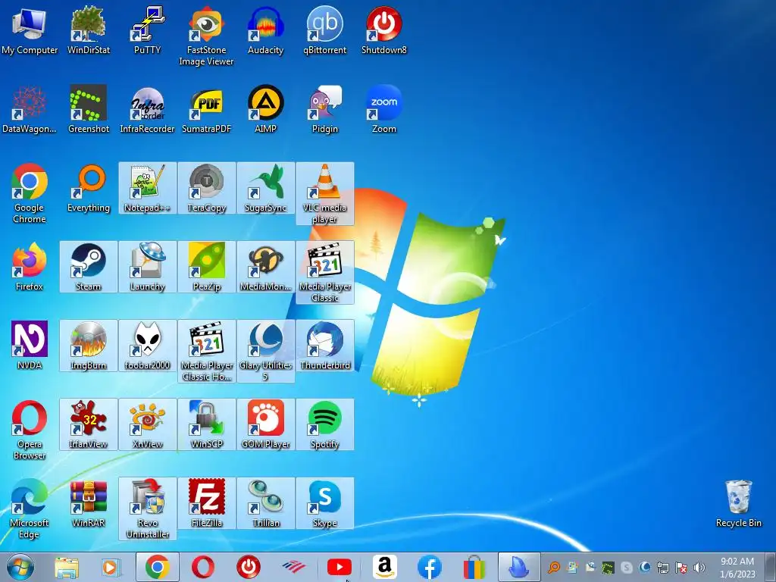Image resolution: width=776 pixels, height=582 pixels.
Task: Select the VLC media player icon
Action: [x=324, y=193]
